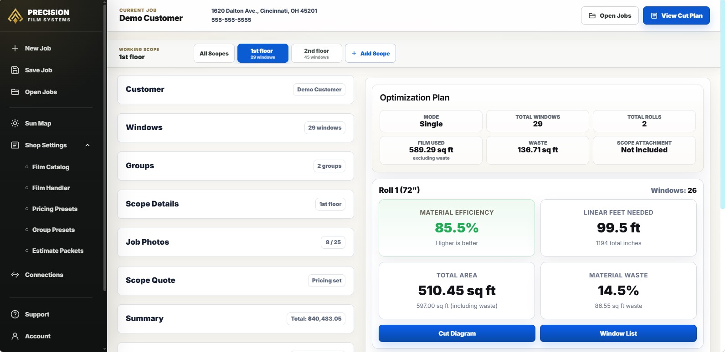Open Pricing Presets in sidebar

click(55, 209)
